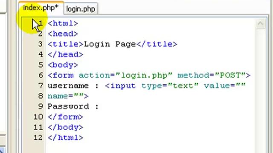The height and width of the screenshot is (153, 273).
Task: Click the <head> tag on line 2
Action: click(x=63, y=34)
